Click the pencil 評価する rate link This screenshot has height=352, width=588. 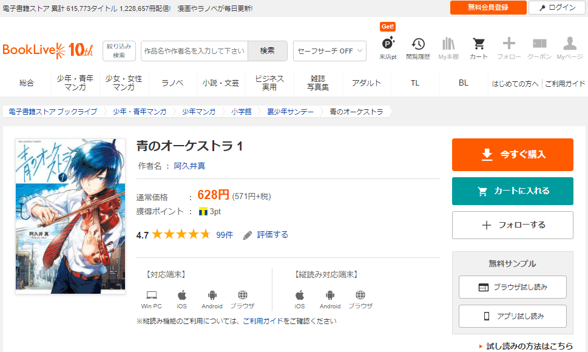click(x=266, y=235)
